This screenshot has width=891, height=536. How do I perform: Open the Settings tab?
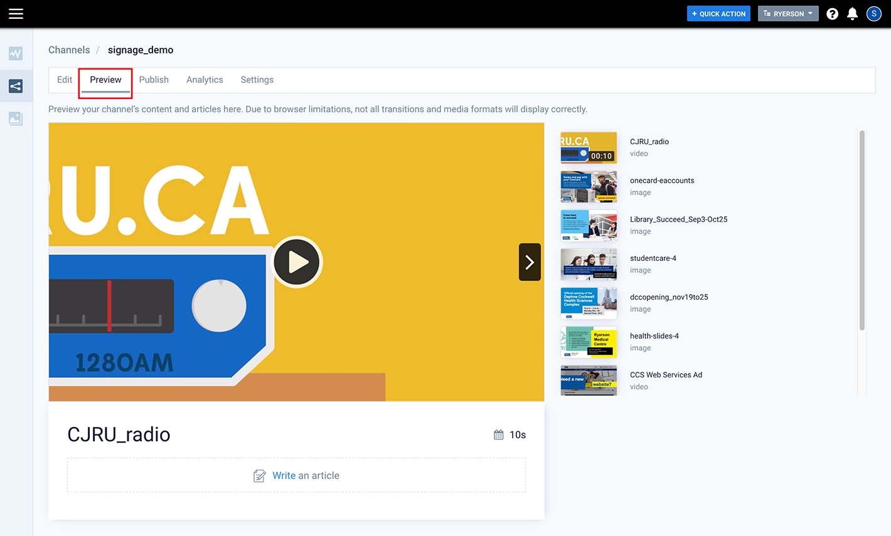point(257,80)
